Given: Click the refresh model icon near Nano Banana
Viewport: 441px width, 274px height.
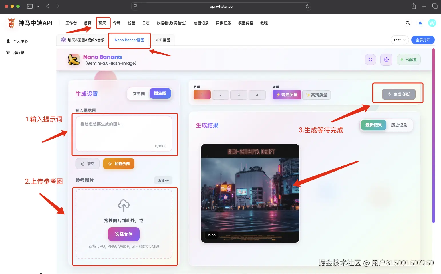Looking at the screenshot, I should [370, 60].
